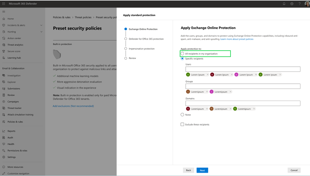This screenshot has width=310, height=176.
Task: Remove the last Lorem Ipsum user chip
Action: (x=280, y=75)
